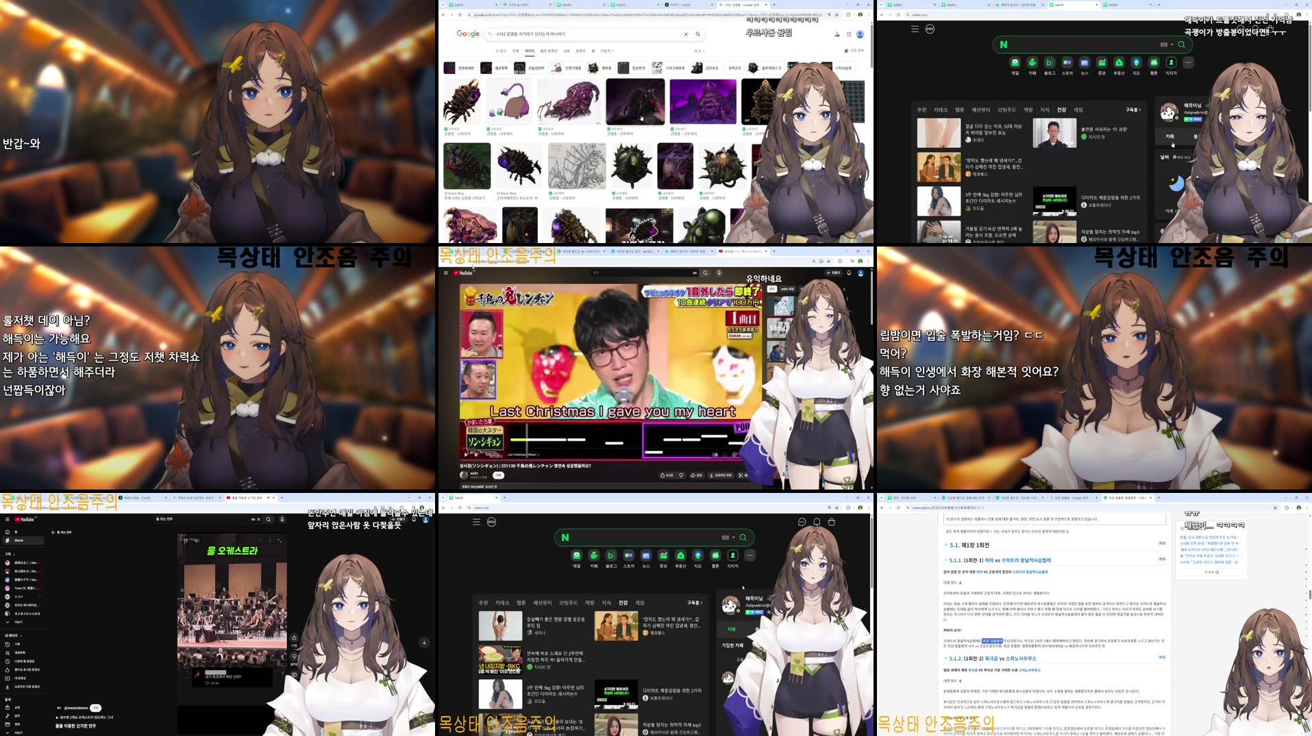Screen dimensions: 1312x736
Task: Like the karaoke video with thumbs up
Action: (663, 475)
